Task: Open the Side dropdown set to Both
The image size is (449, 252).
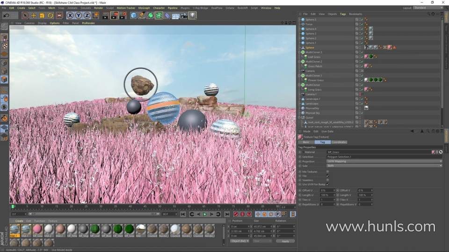Action: pos(384,166)
